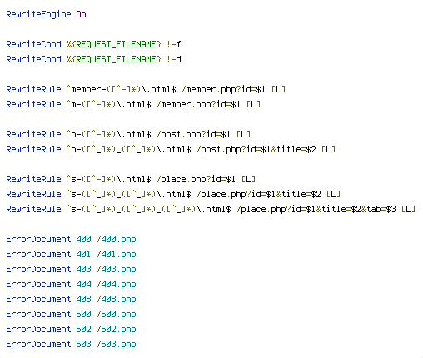The height and width of the screenshot is (358, 423).
Task: Click the '!-d' condition flag
Action: tap(174, 59)
